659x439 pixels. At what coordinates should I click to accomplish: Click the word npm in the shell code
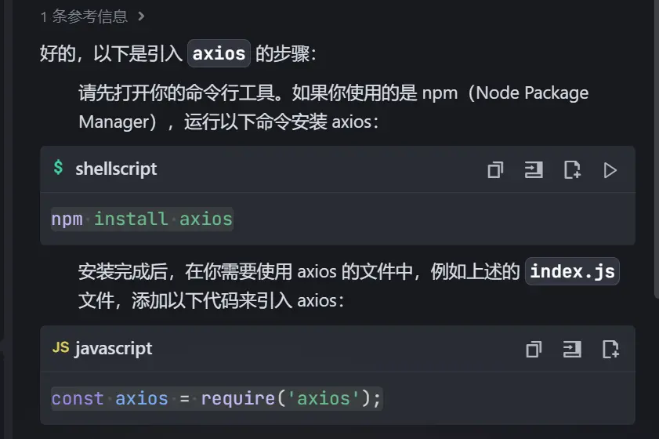[67, 219]
